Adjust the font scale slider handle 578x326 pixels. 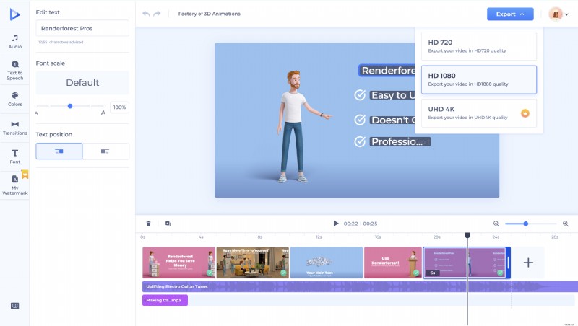[70, 106]
